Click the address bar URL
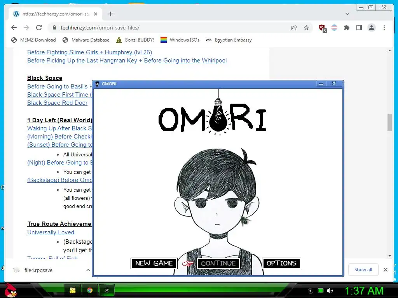Viewport: 398px width, 298px height. [x=100, y=28]
